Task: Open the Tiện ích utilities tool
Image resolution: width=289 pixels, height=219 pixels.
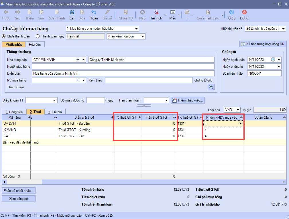Action: click(156, 12)
